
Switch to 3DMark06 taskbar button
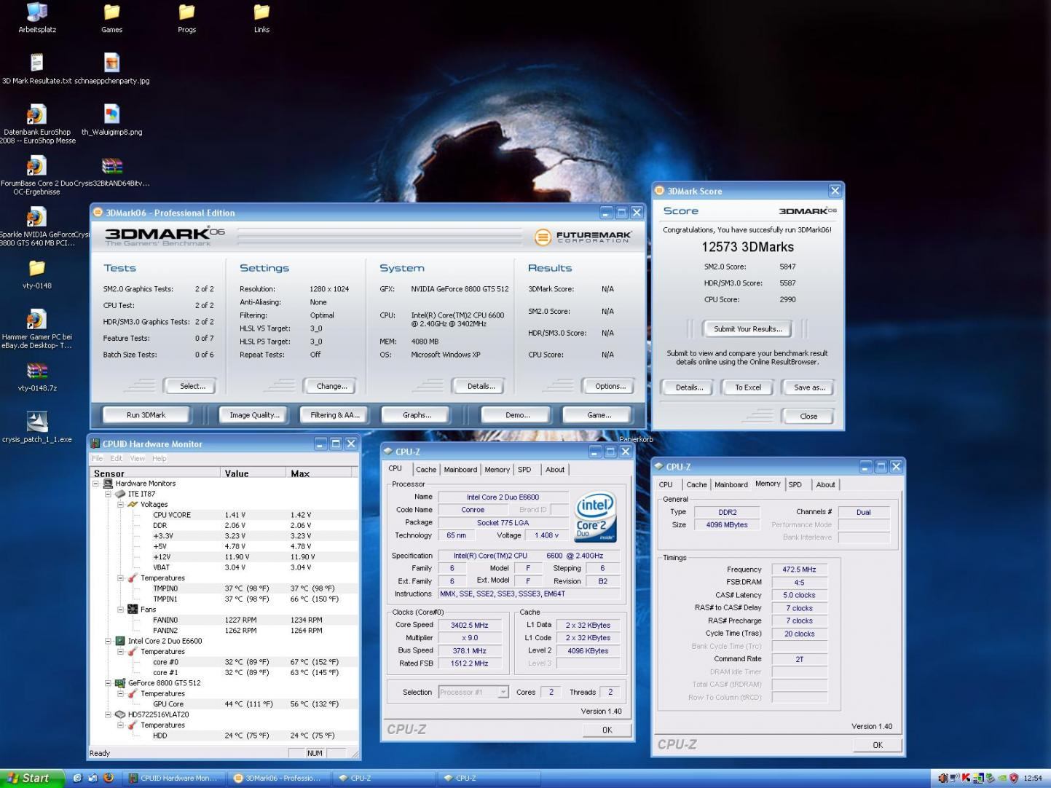(x=279, y=778)
